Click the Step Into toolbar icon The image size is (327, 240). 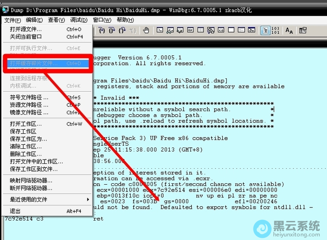point(102,30)
